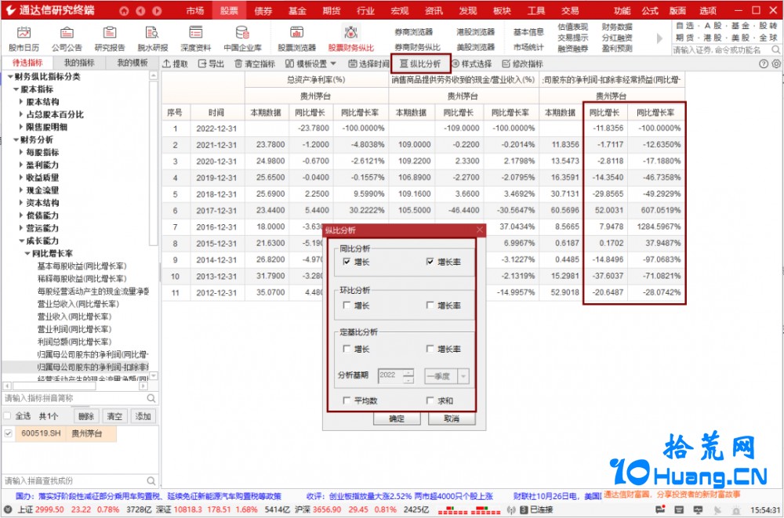
Task: Uncheck 同比分析 增长率 checkbox
Action: pos(430,262)
